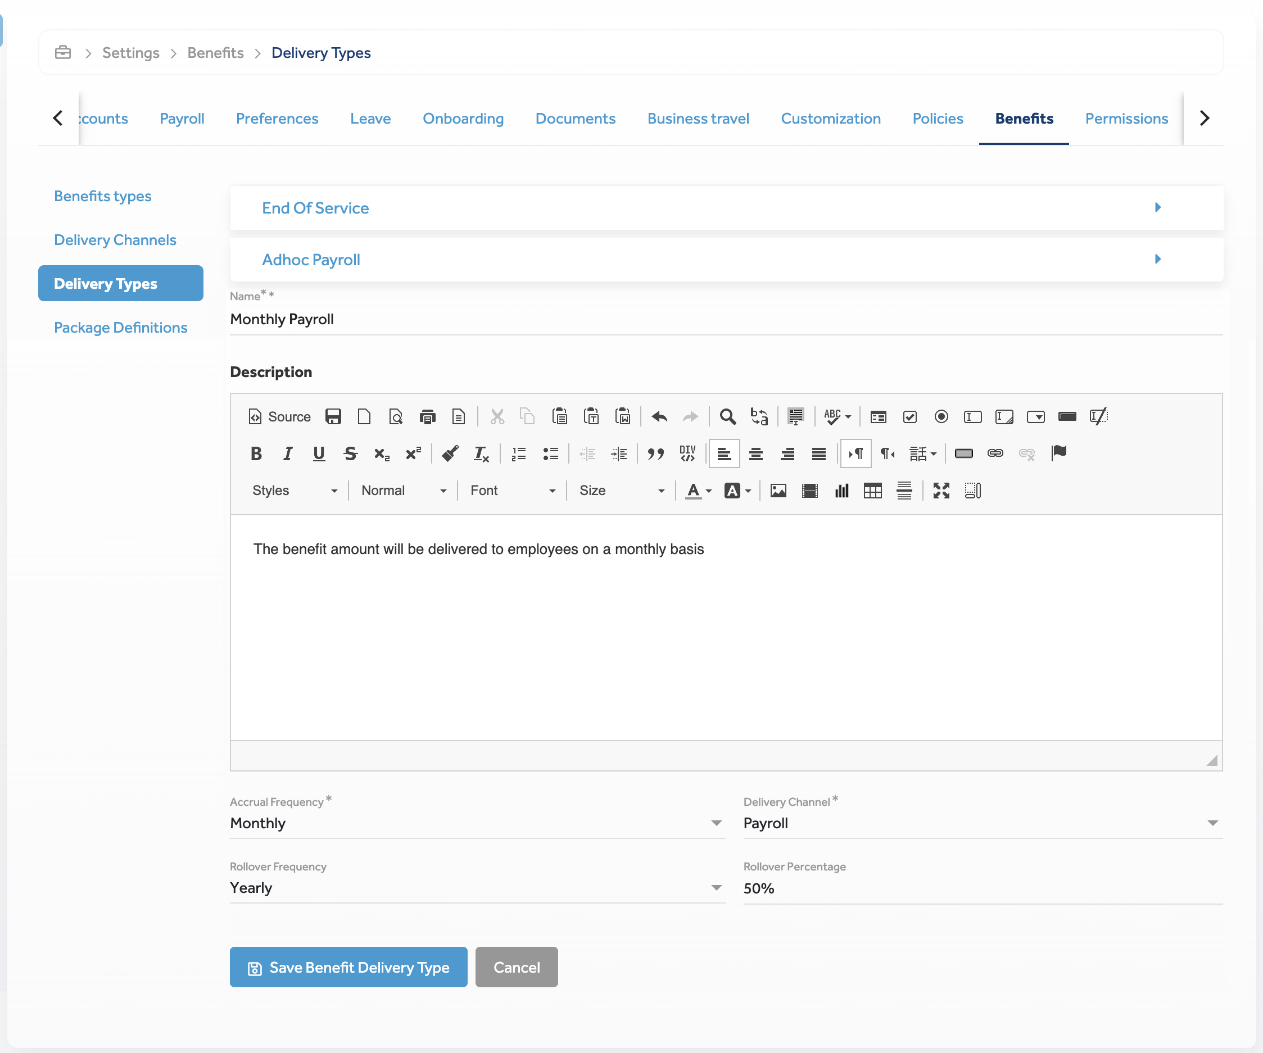This screenshot has height=1053, width=1263.
Task: Switch to the Business travel tab
Action: (698, 119)
